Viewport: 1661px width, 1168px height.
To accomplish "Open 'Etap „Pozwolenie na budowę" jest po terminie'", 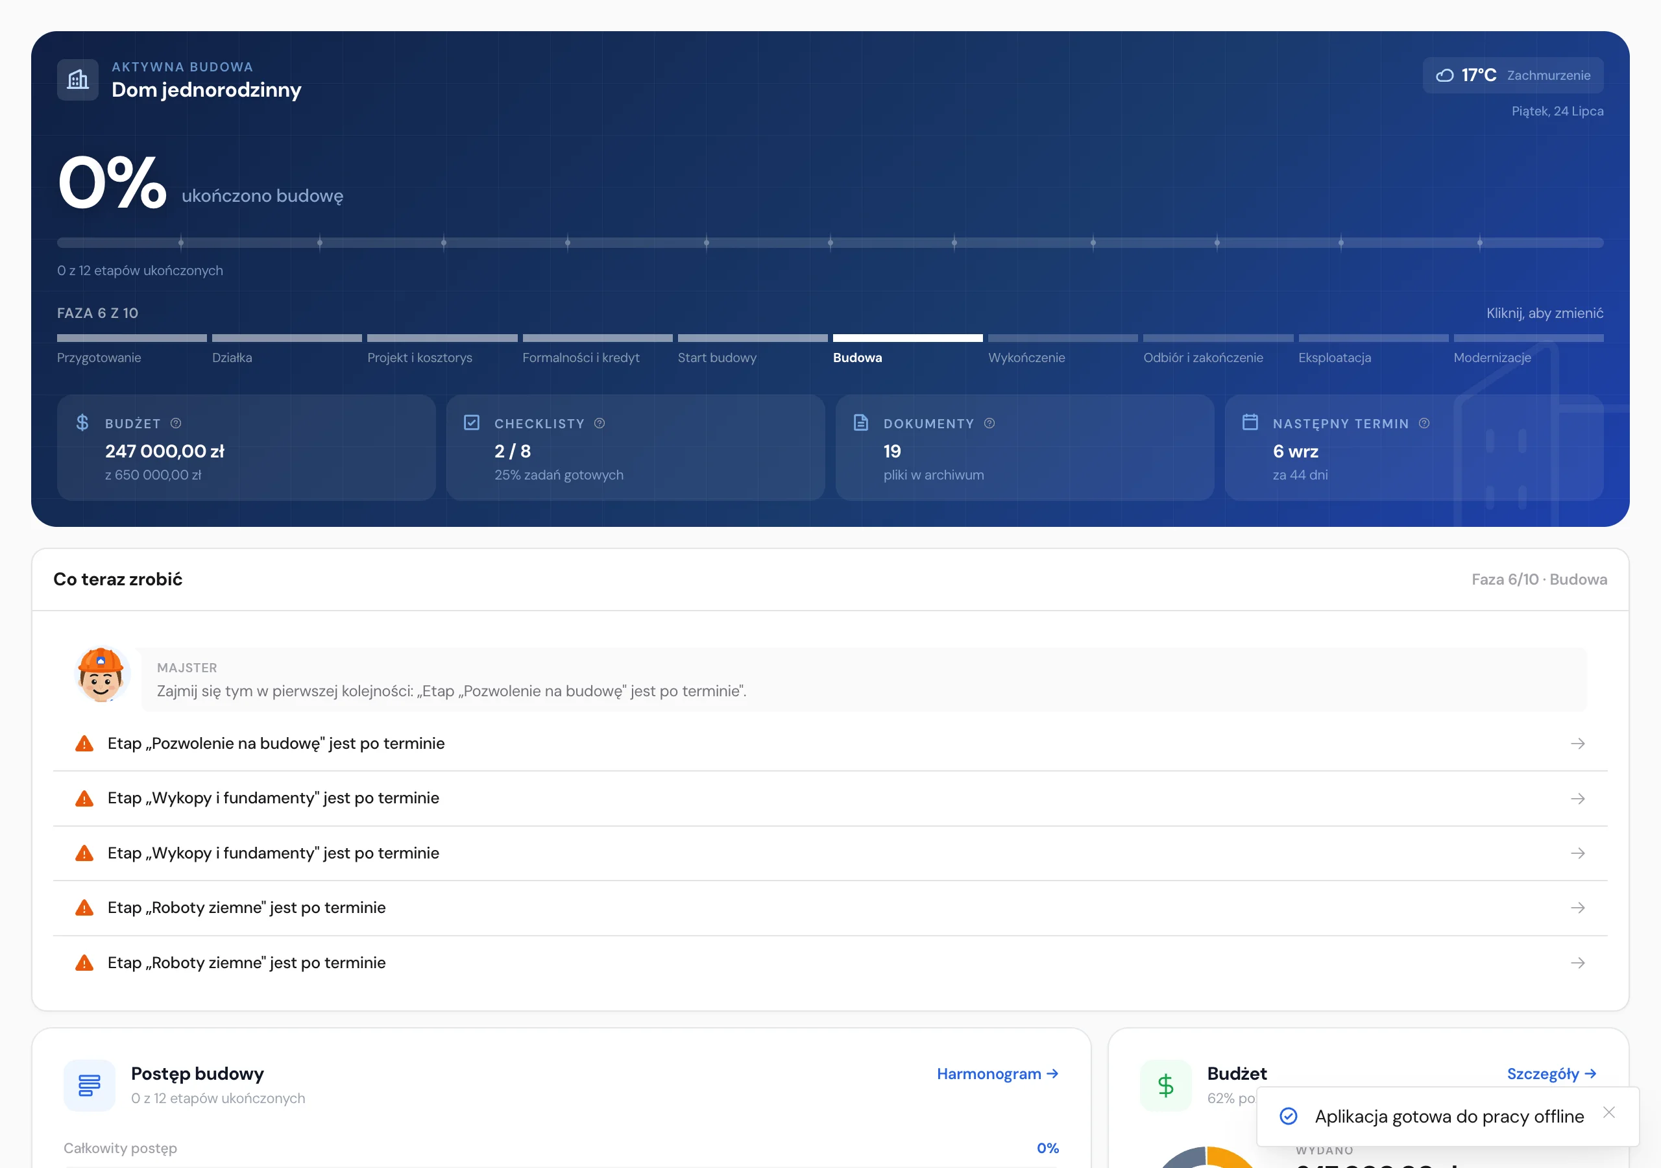I will (x=830, y=744).
